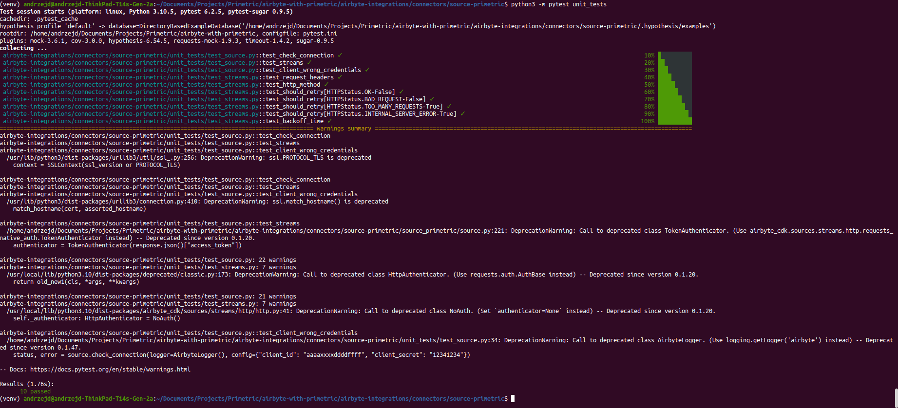Screen dimensions: 898x408
Task: Click the 'python3 -m pytest unit_tests' command
Action: point(559,4)
